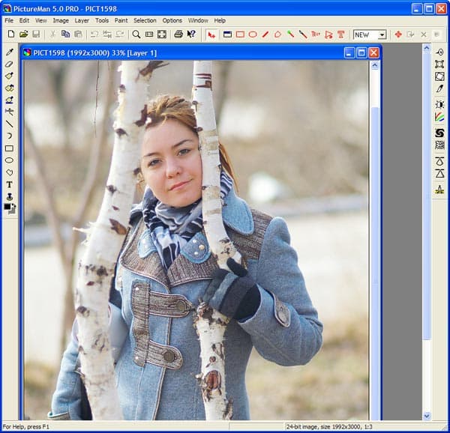Viewport: 450px width, 433px height.
Task: Select the red arrow pointer selection tool
Action: pyautogui.click(x=211, y=34)
